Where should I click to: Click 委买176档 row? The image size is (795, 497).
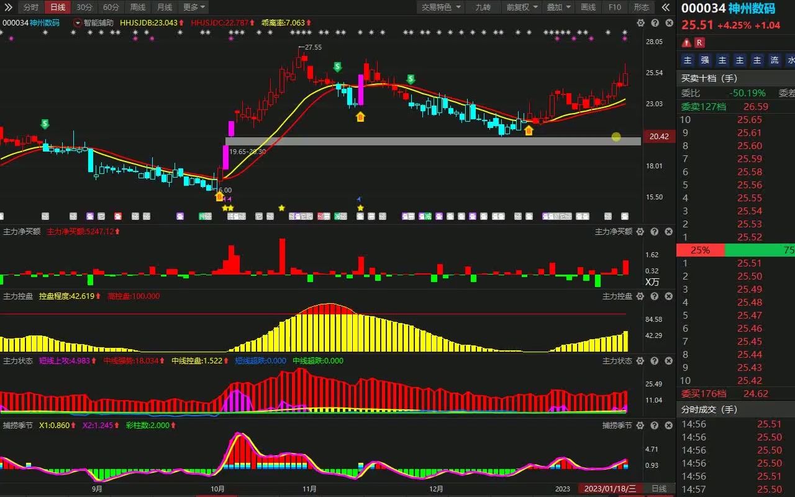click(735, 393)
